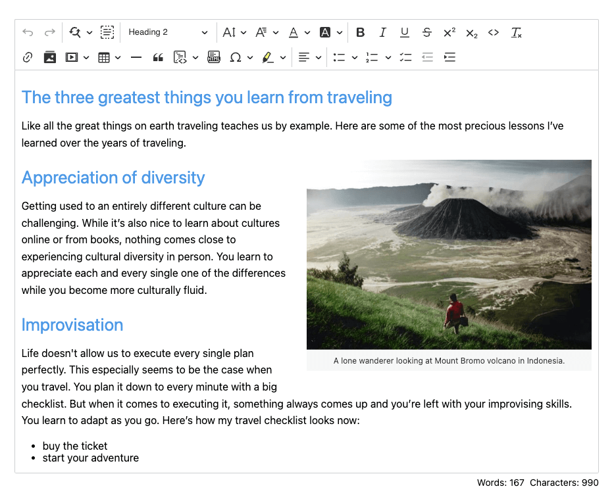Click the Appreciation of diversity heading

pyautogui.click(x=113, y=178)
